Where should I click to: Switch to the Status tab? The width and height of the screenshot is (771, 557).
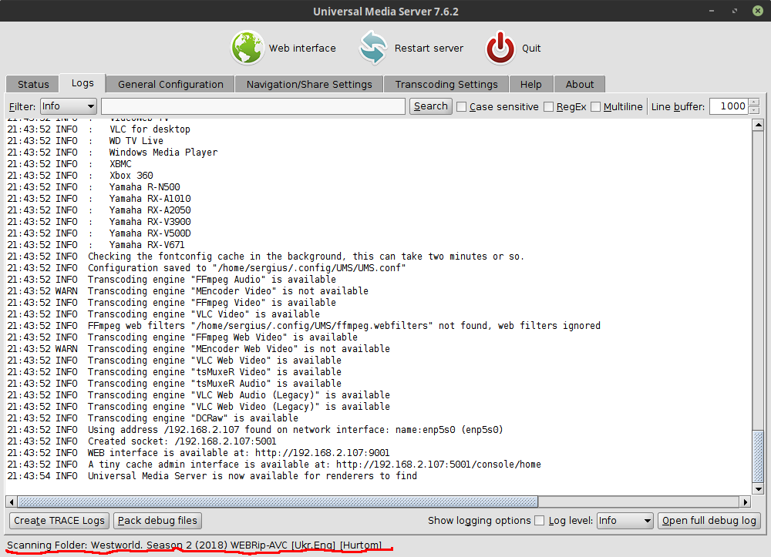click(33, 84)
